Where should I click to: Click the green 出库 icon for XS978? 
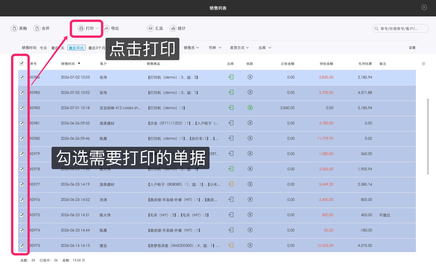pos(231,169)
